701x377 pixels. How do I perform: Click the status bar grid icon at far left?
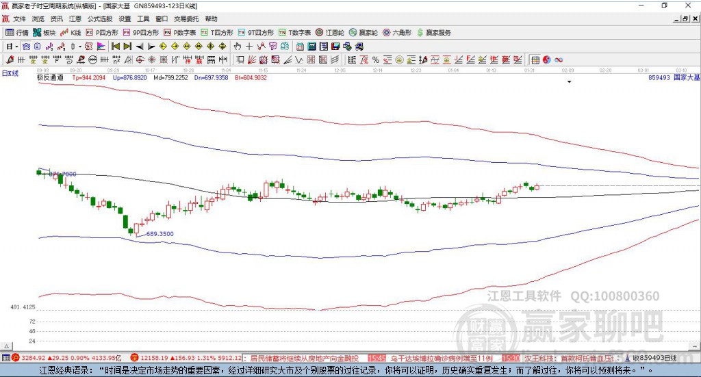[x=5, y=358]
